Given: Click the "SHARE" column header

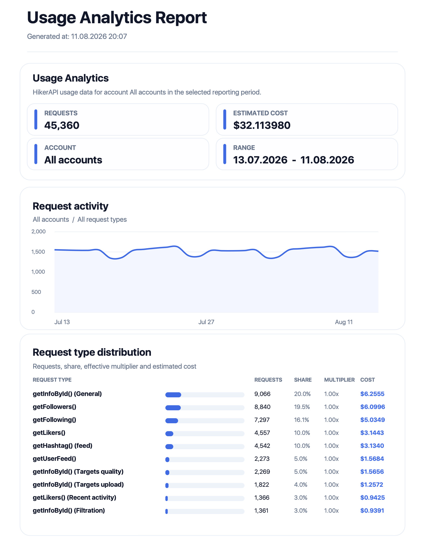Looking at the screenshot, I should [x=303, y=380].
